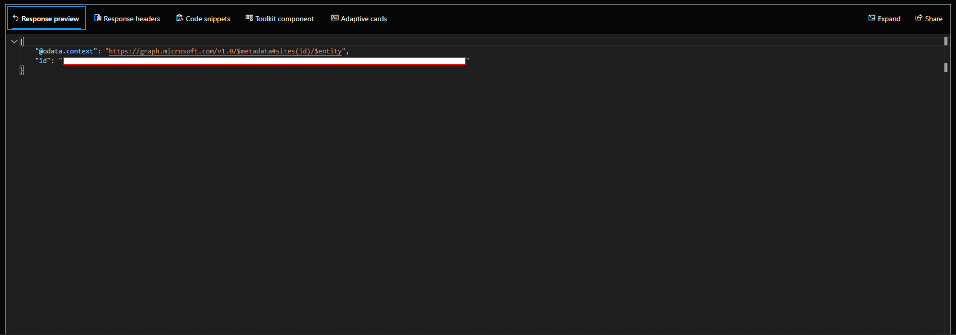Click the Response headers document icon
This screenshot has height=335, width=956.
98,18
